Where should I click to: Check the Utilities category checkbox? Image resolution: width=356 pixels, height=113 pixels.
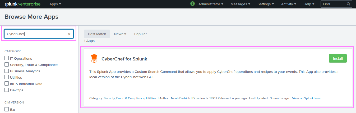[7, 77]
